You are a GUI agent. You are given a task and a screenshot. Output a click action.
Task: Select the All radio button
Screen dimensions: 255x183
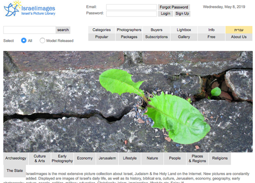[24, 41]
